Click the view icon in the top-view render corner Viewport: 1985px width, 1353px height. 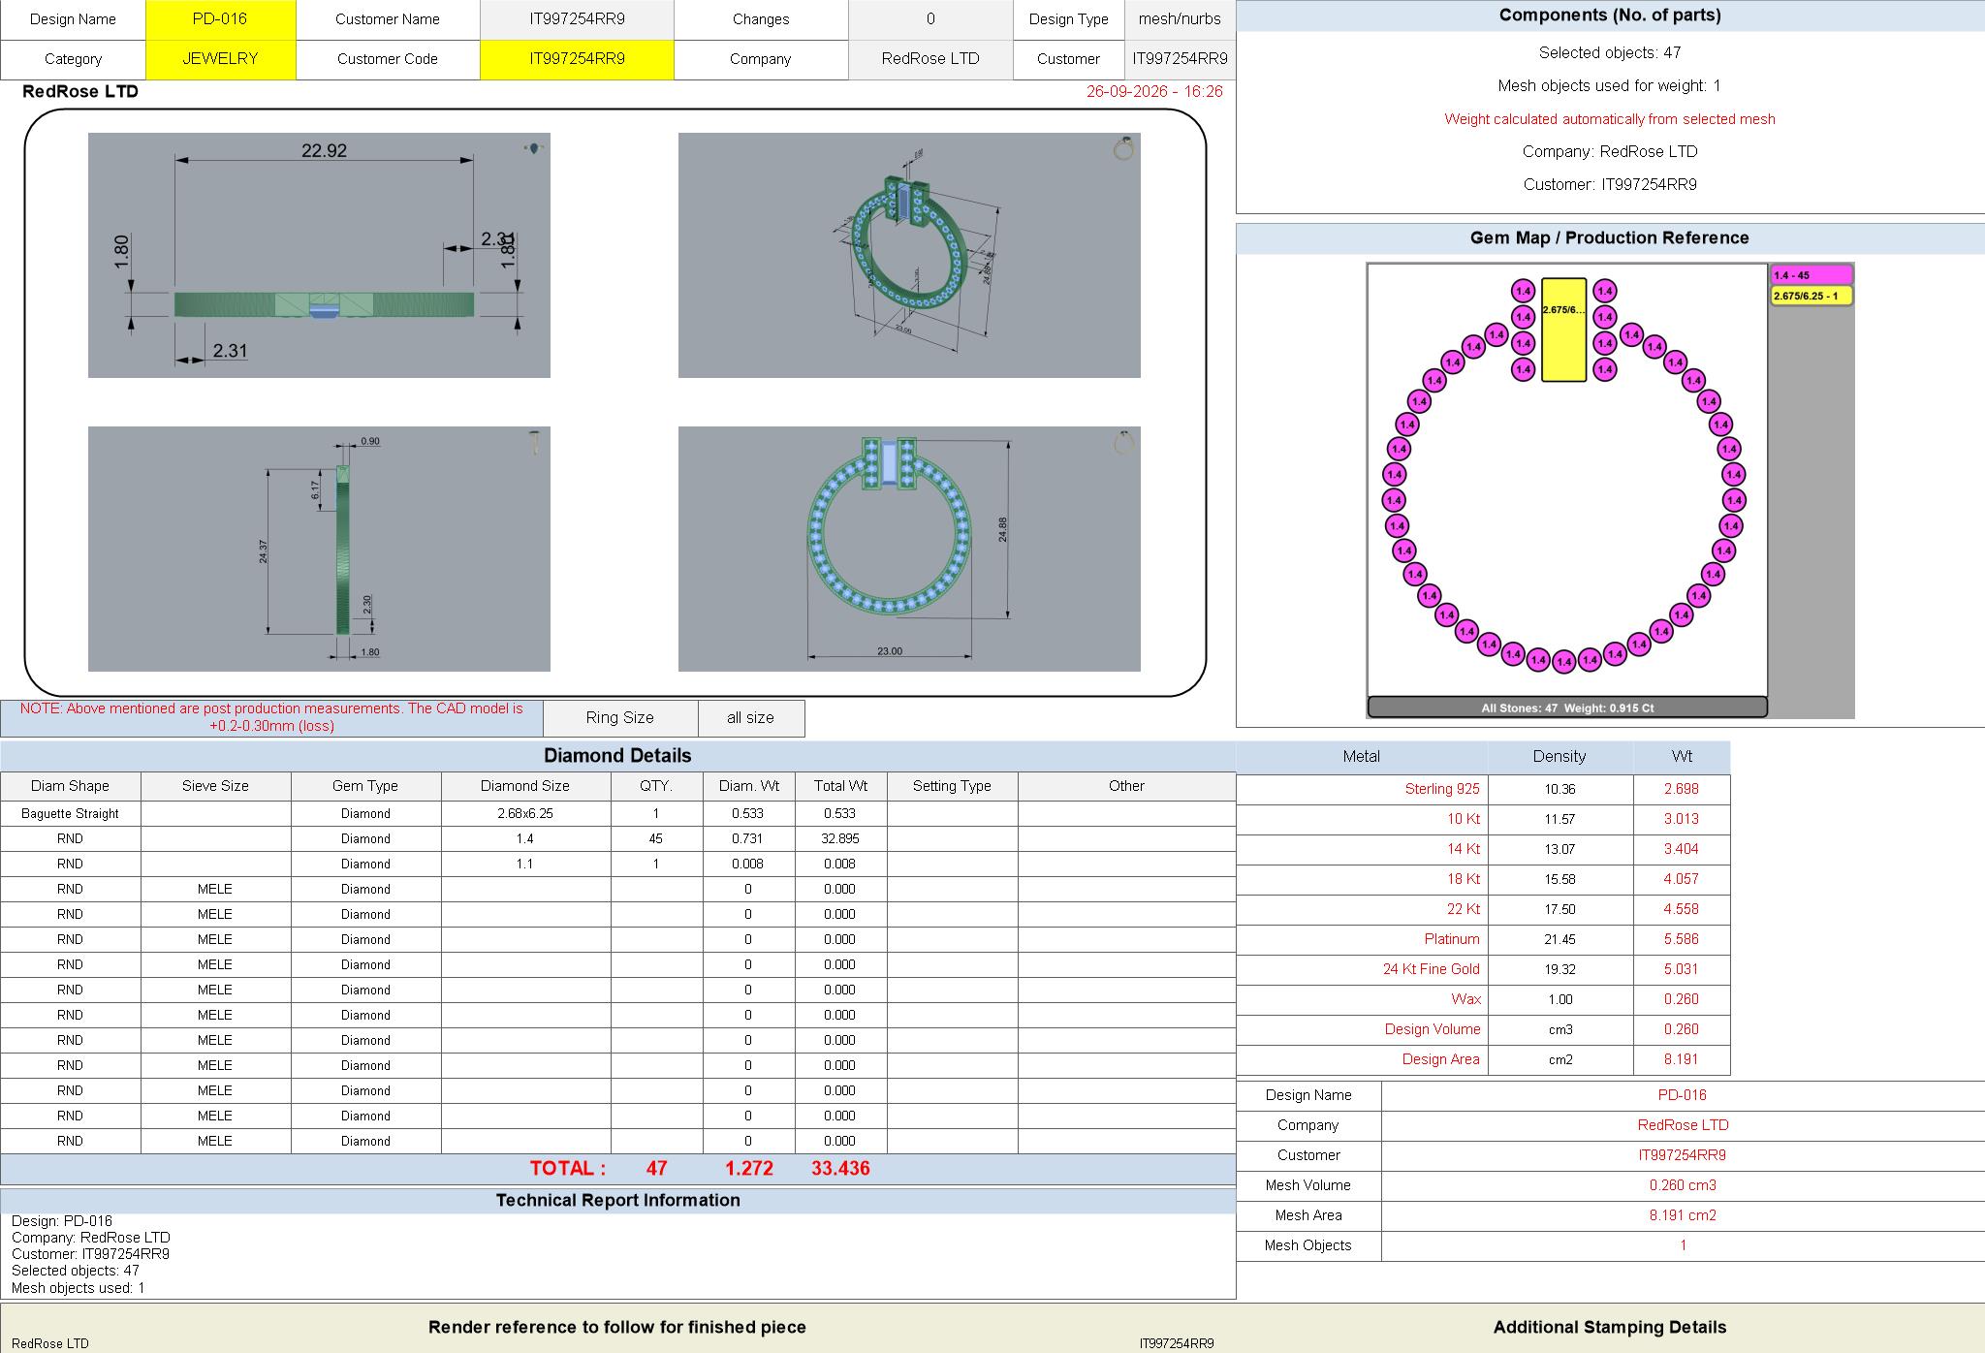click(x=534, y=148)
